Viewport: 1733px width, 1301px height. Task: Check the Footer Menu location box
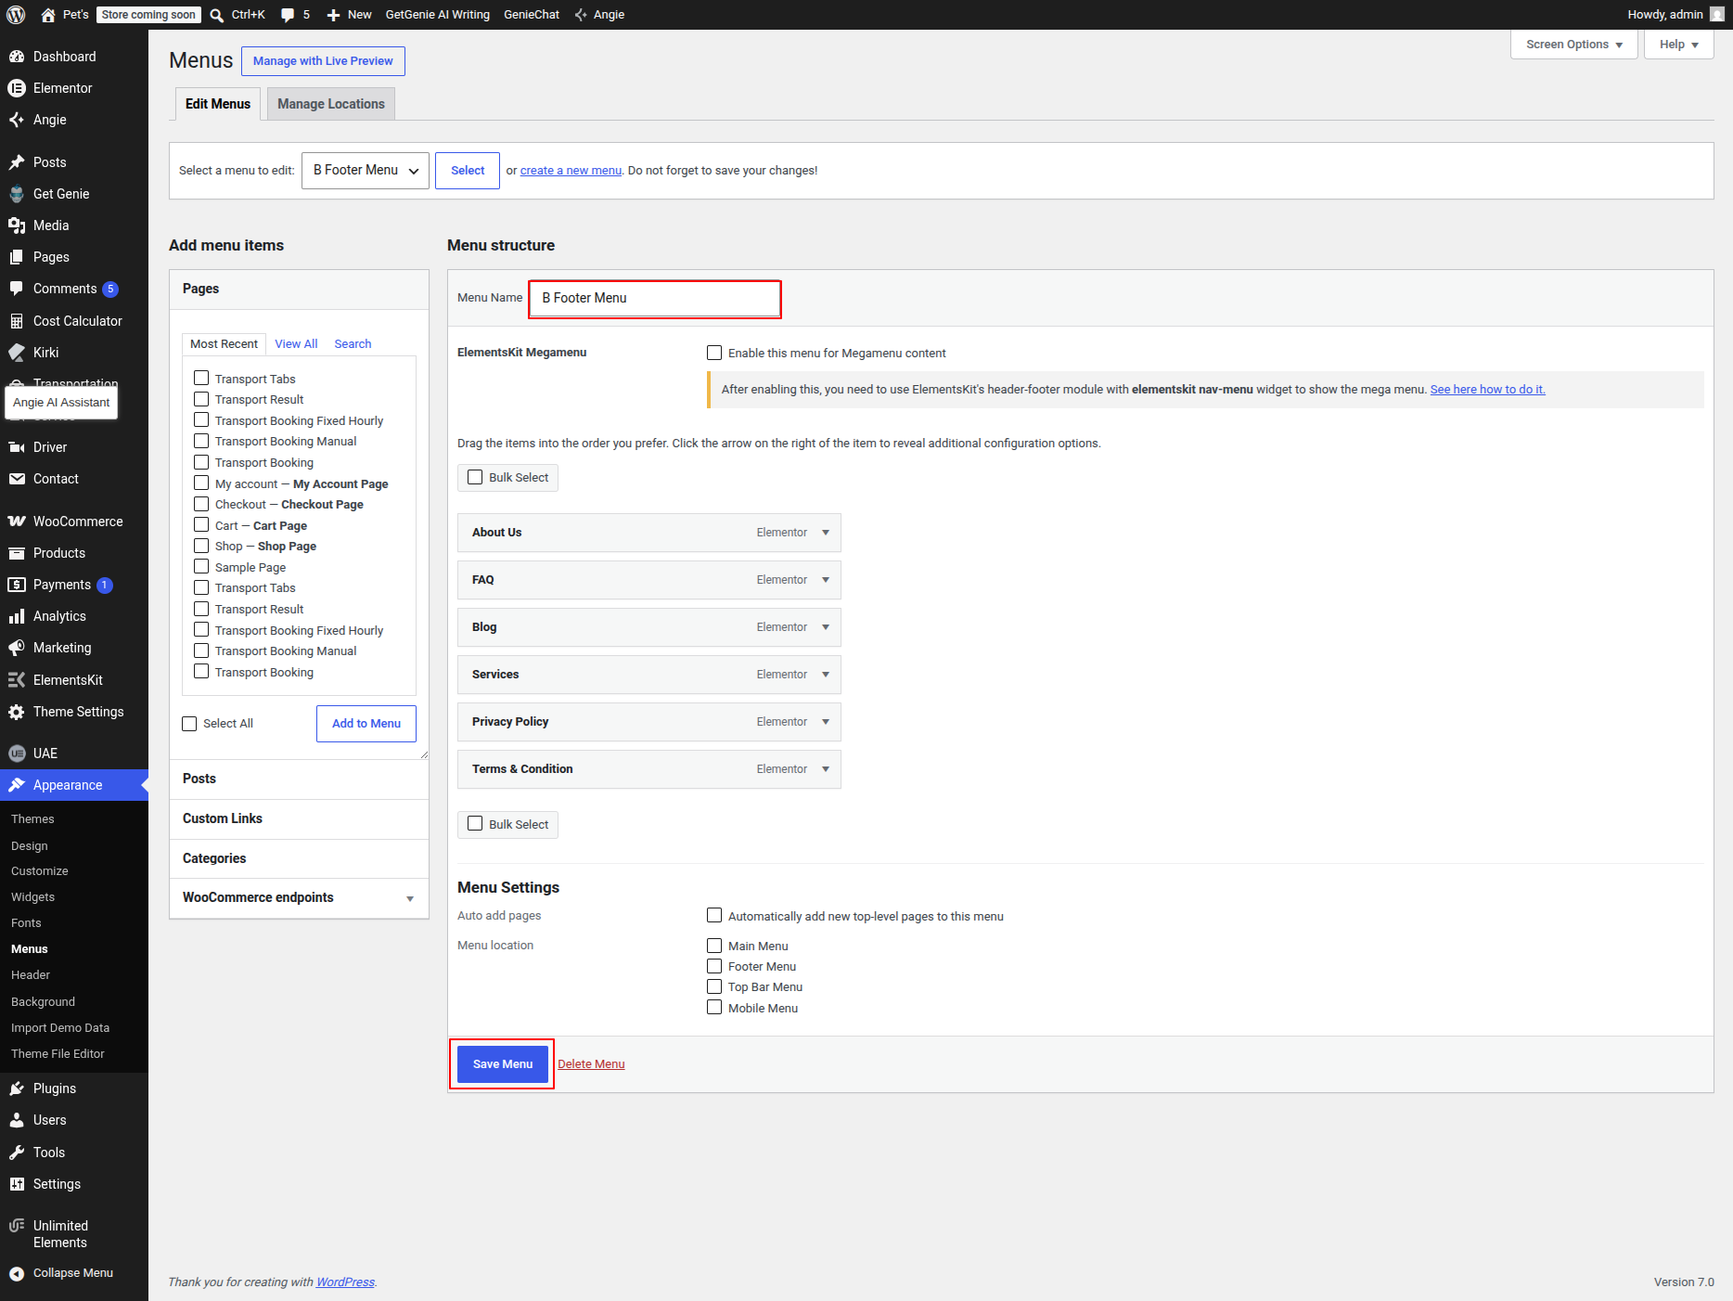tap(714, 966)
